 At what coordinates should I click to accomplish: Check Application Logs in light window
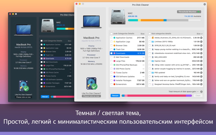112,42
